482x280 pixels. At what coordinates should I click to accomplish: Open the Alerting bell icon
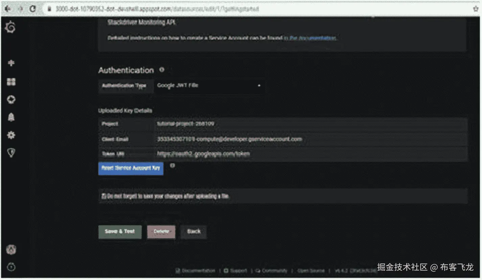(11, 117)
